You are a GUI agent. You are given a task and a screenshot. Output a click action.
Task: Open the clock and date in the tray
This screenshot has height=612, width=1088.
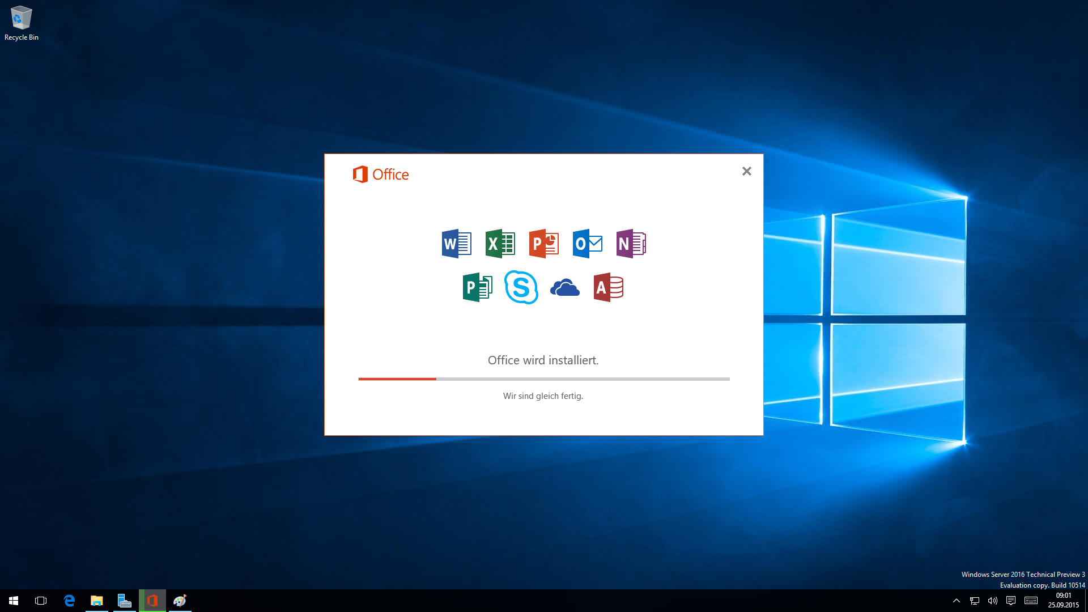coord(1063,600)
